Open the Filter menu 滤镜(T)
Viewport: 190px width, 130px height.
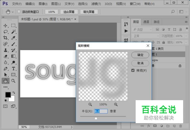[x=96, y=4]
